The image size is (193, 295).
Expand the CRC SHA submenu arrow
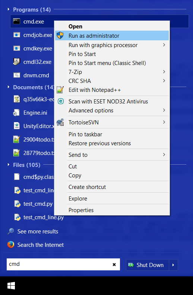point(164,81)
